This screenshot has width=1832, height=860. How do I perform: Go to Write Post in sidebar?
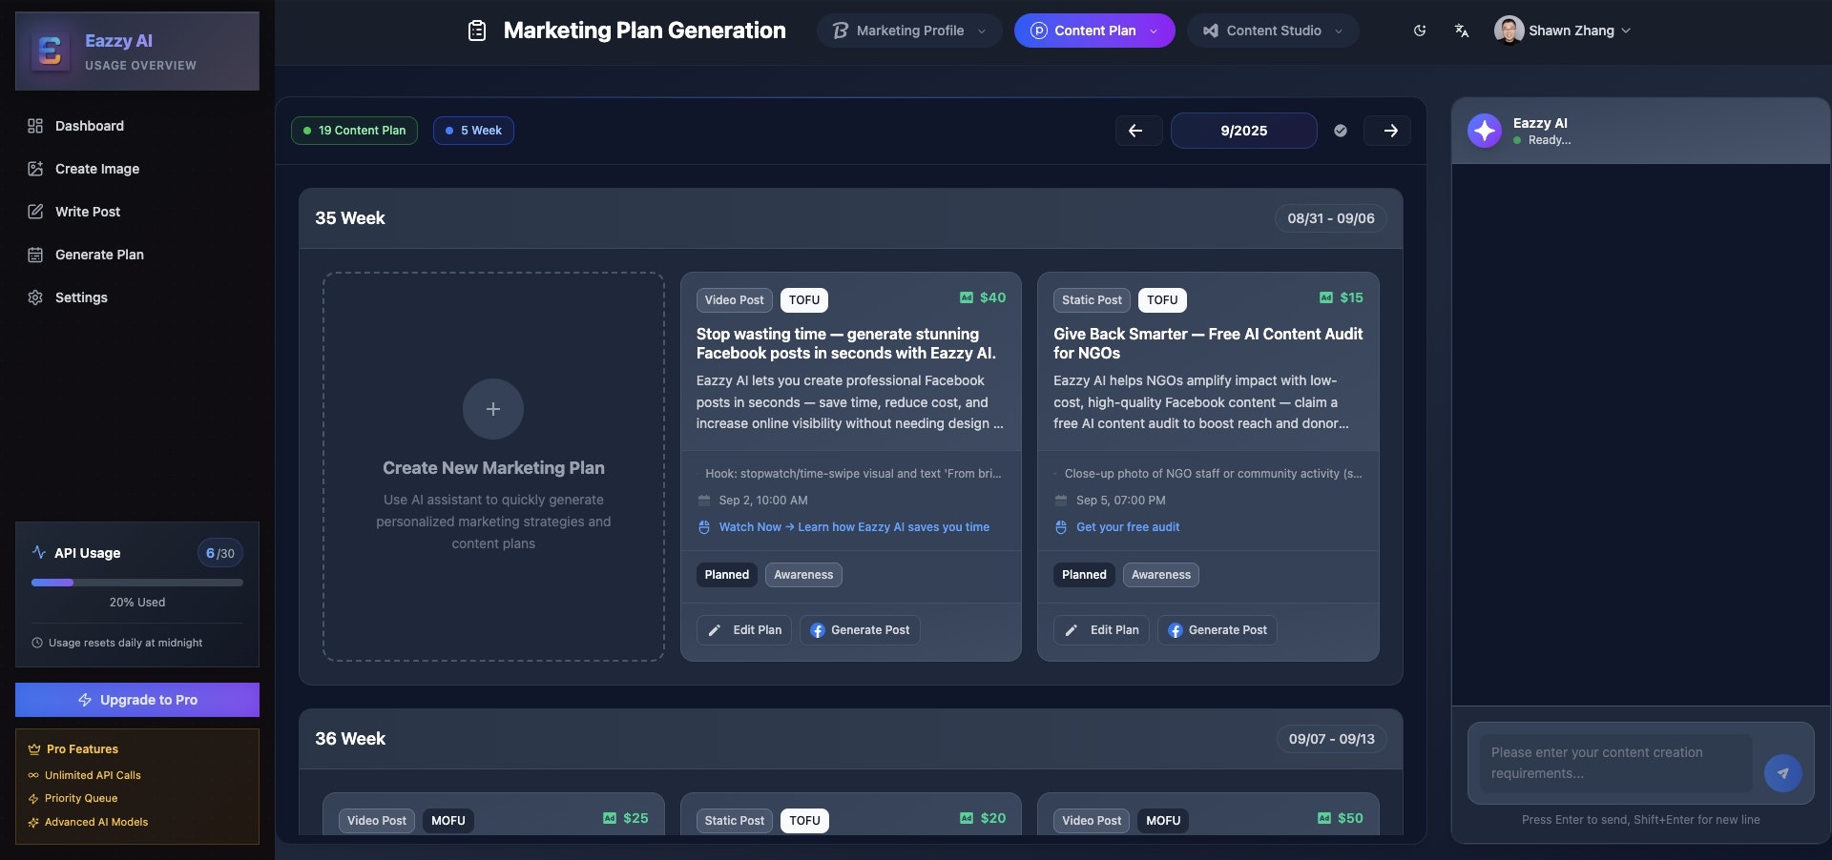tap(137, 212)
